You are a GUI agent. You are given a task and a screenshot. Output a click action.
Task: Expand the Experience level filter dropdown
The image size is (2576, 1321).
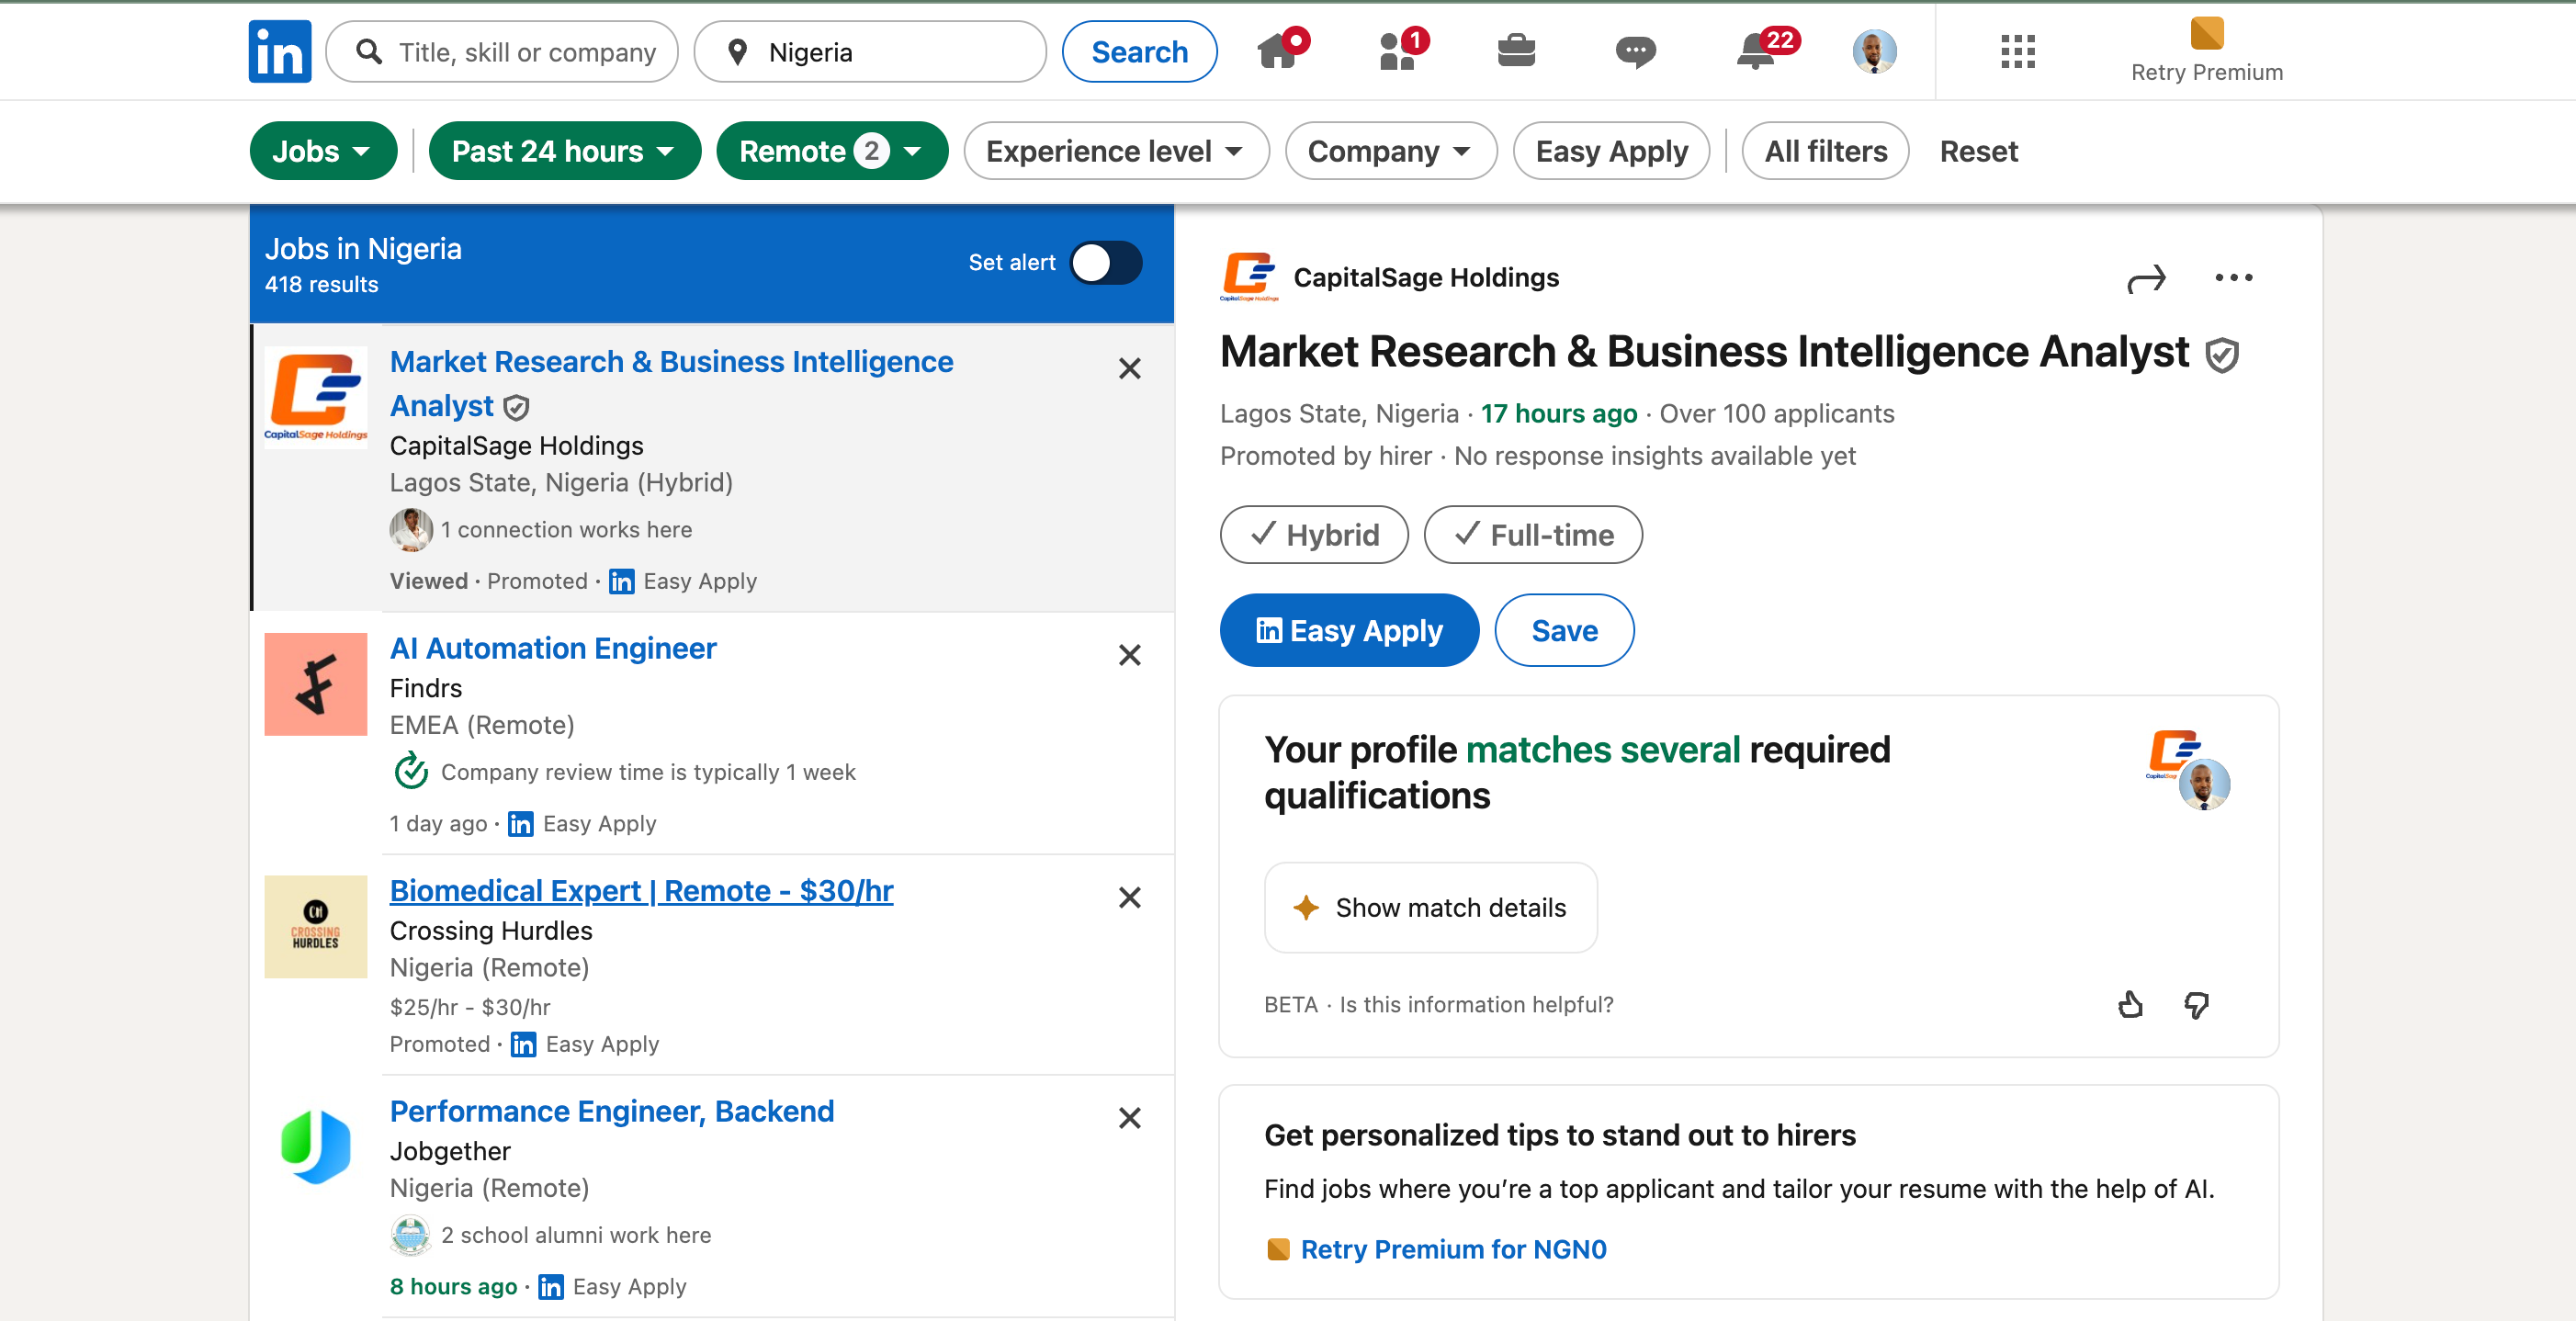pyautogui.click(x=1115, y=151)
